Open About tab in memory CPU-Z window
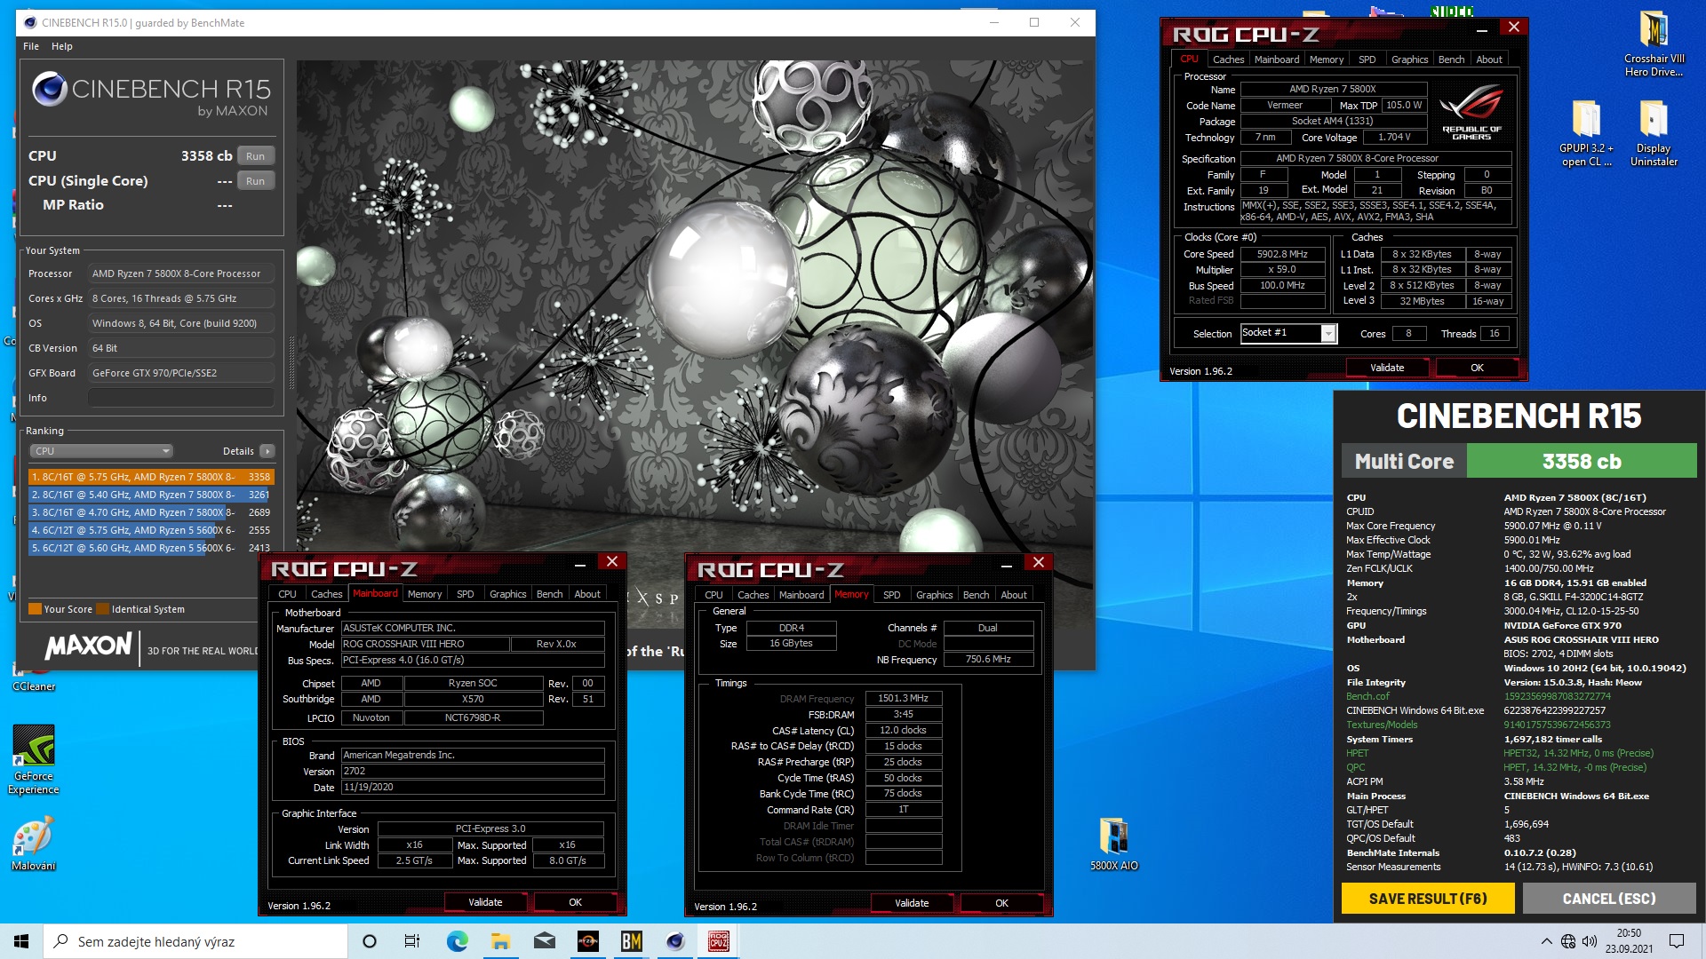Screen dimensions: 1706x959 [x=1013, y=595]
